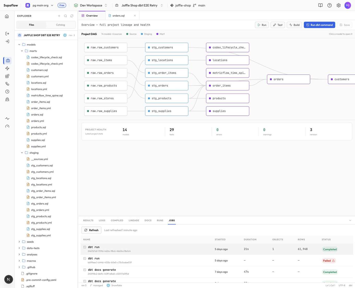This screenshot has height=288, width=355.
Task: Expand the macros folder
Action: click(x=19, y=261)
